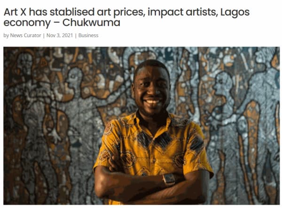Click the Nov 3, 2021 publish date
Screen dimensions: 282x208
[60, 35]
